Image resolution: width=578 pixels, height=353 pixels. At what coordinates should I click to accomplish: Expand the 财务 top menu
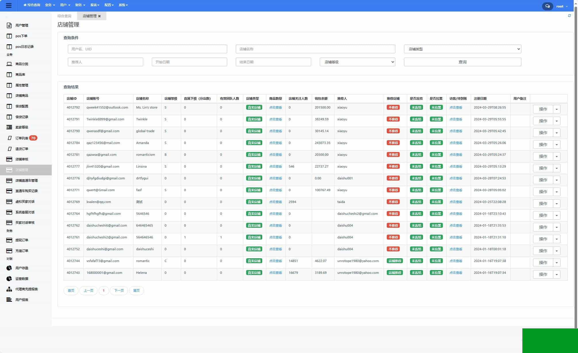pyautogui.click(x=80, y=5)
